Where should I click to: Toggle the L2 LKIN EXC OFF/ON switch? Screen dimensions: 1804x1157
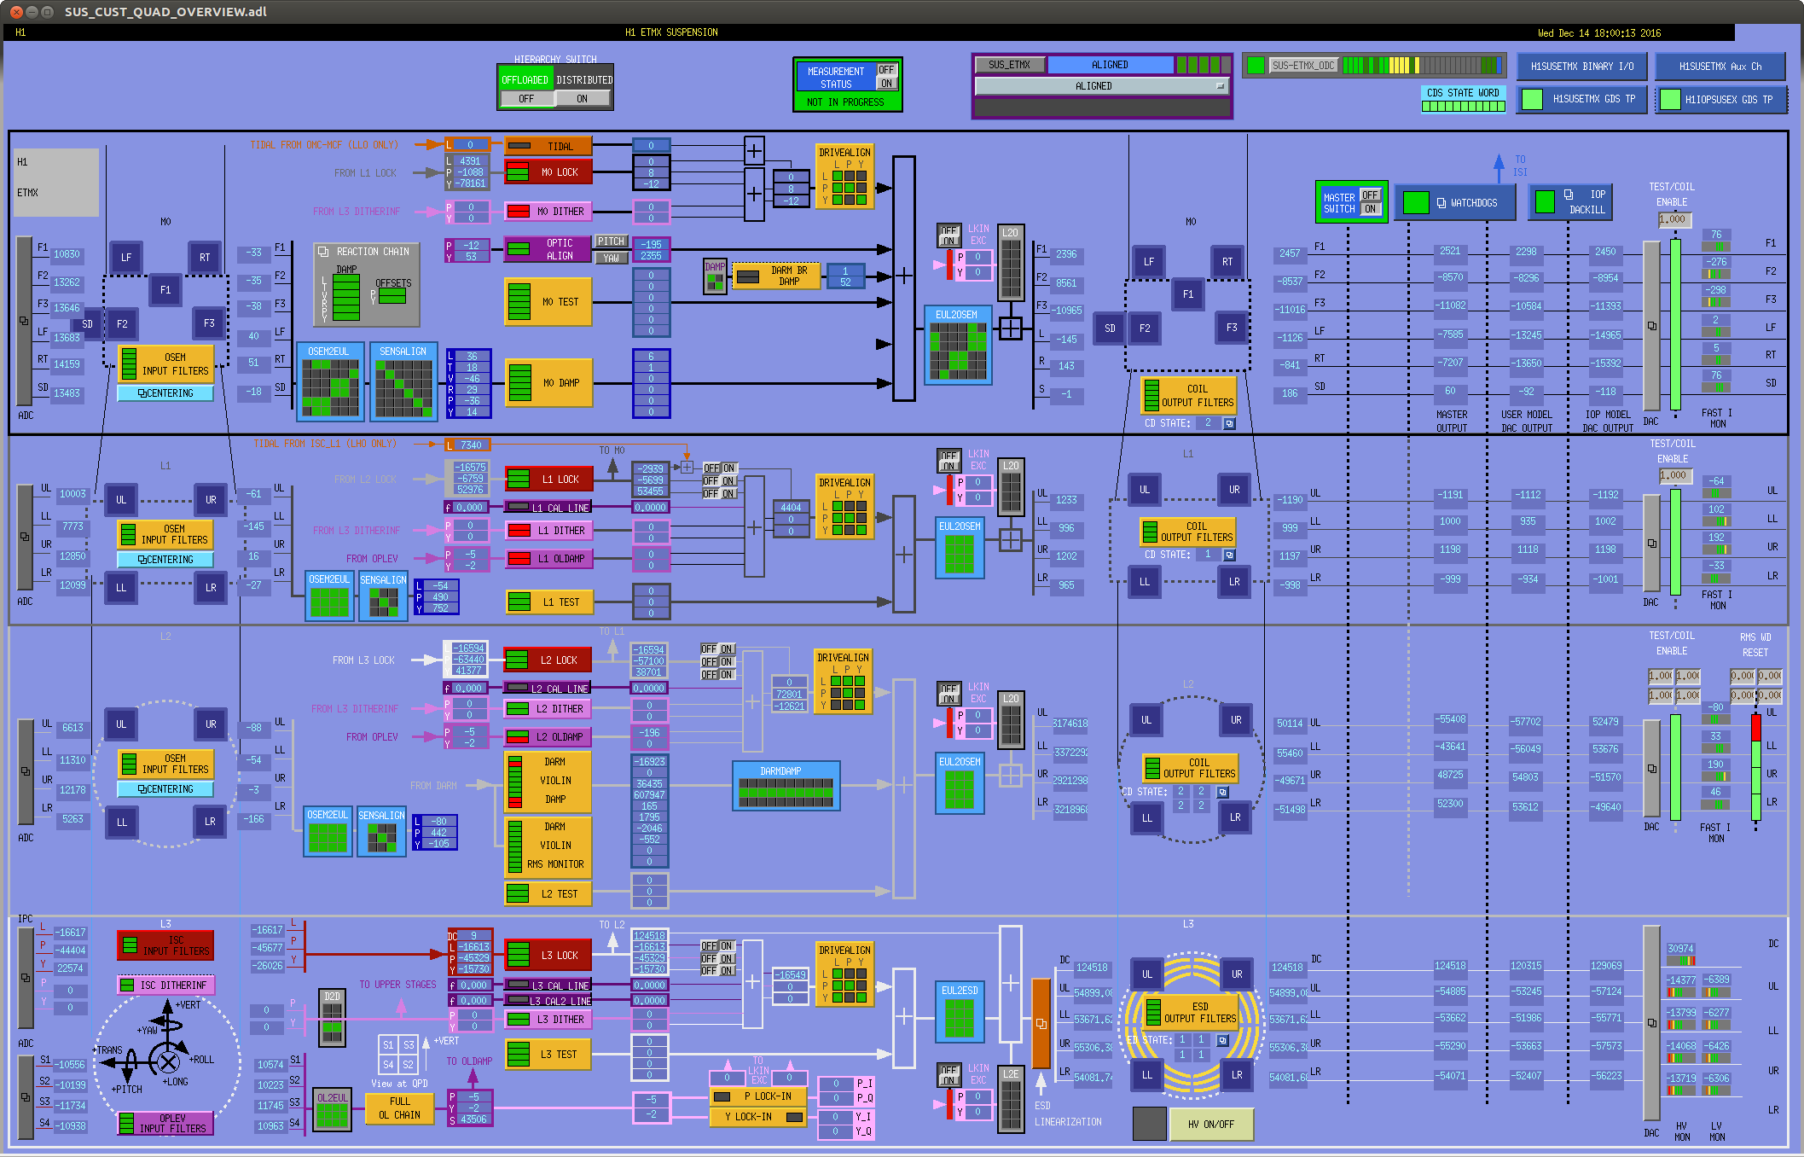coord(949,693)
